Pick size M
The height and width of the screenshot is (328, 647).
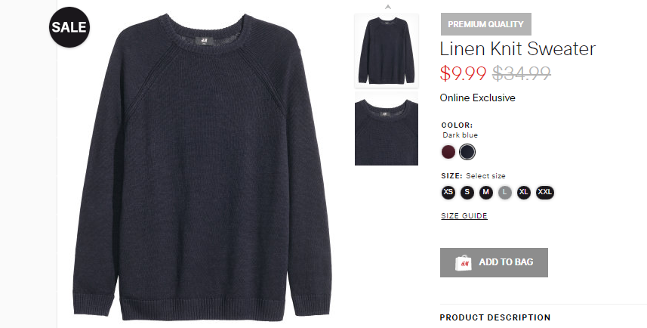(486, 192)
